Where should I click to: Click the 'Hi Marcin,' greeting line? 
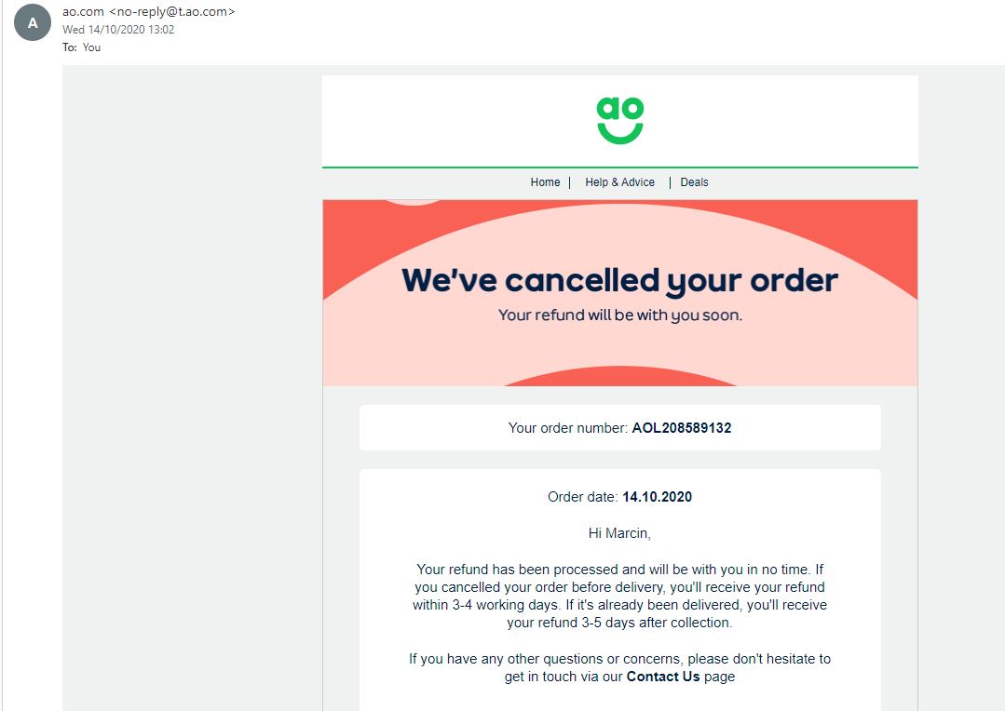click(619, 533)
